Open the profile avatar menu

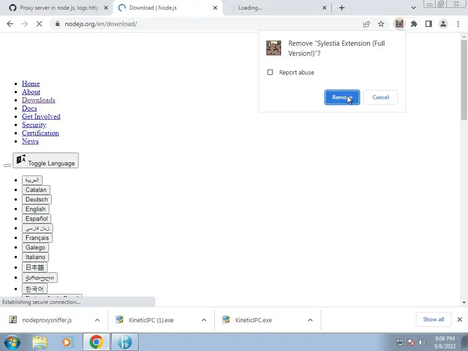(x=443, y=24)
